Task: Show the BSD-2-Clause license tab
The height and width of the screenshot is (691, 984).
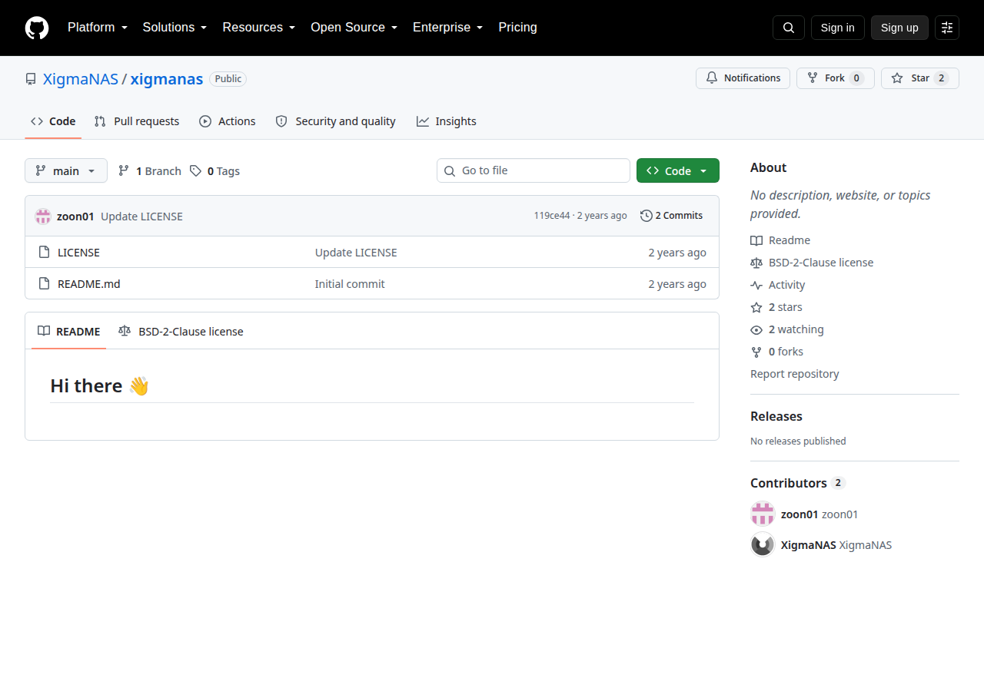Action: coord(181,332)
